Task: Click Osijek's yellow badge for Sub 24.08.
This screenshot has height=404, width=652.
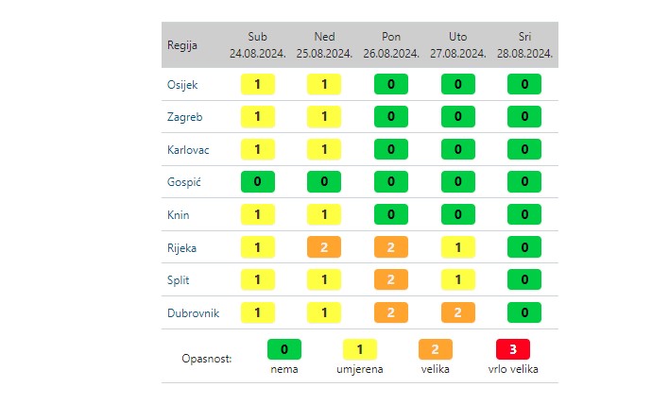Action: 257,85
